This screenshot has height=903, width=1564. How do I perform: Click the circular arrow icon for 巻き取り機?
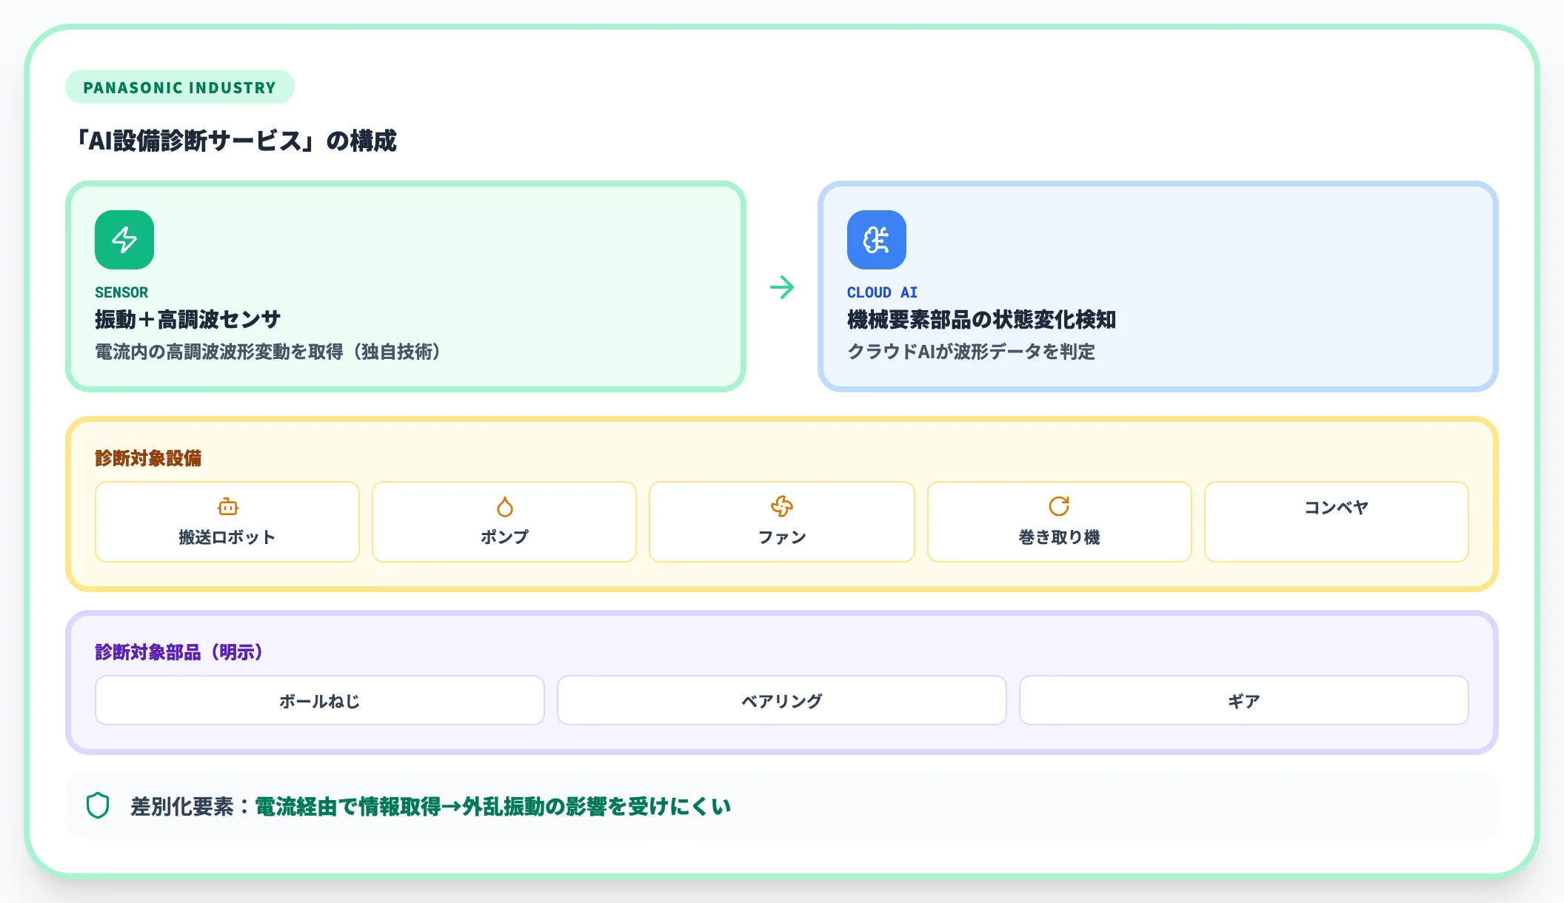(1059, 506)
